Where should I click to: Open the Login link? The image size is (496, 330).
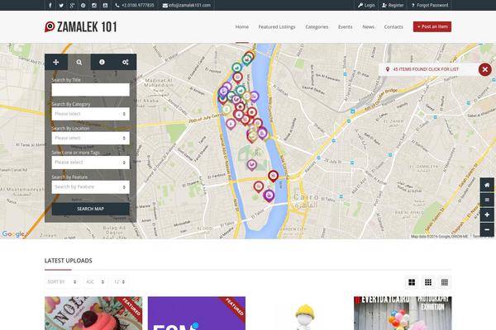366,5
